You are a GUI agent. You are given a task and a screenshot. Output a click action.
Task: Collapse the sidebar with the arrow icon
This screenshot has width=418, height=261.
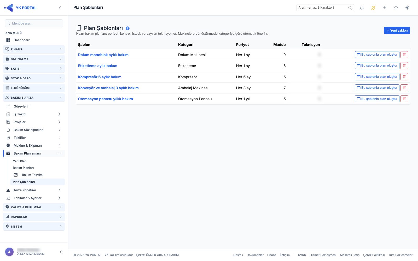(x=60, y=8)
